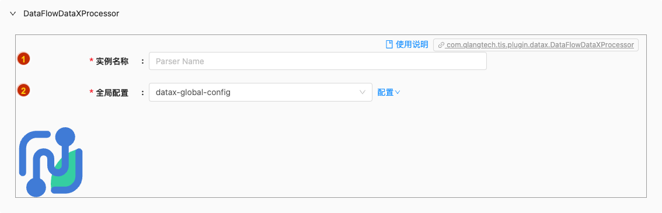Expand the chevron next to 配置
662x213 pixels.
pyautogui.click(x=398, y=92)
